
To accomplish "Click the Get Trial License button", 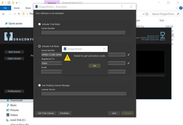I will coord(46,113).
